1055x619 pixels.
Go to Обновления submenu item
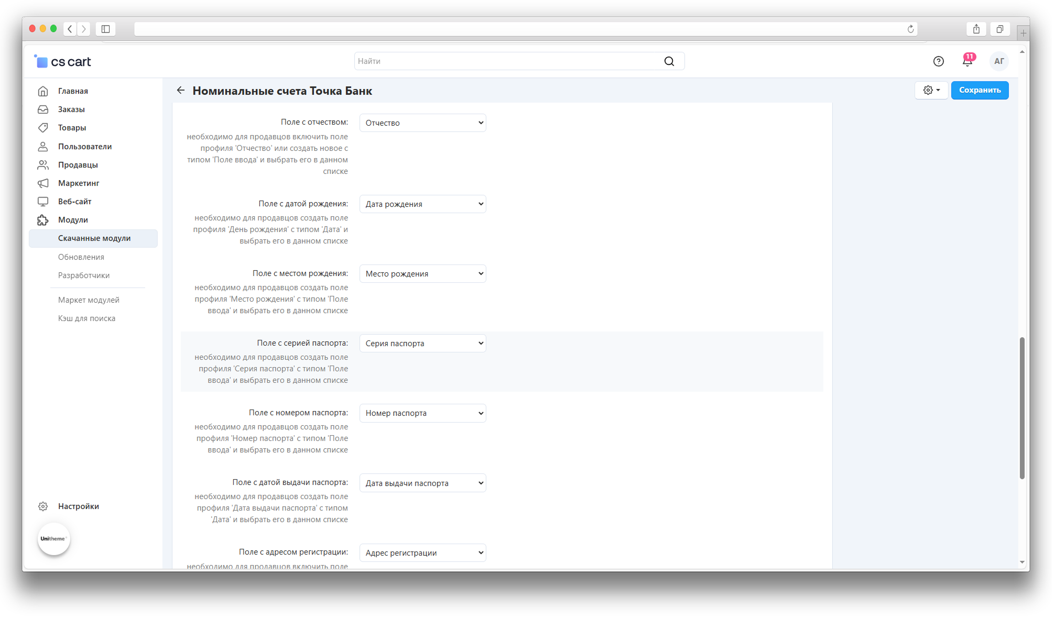point(81,257)
